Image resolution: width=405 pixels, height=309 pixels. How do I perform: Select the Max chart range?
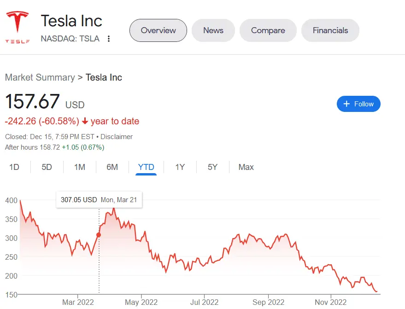coord(246,167)
